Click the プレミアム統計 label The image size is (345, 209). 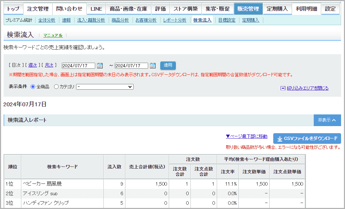pos(19,20)
